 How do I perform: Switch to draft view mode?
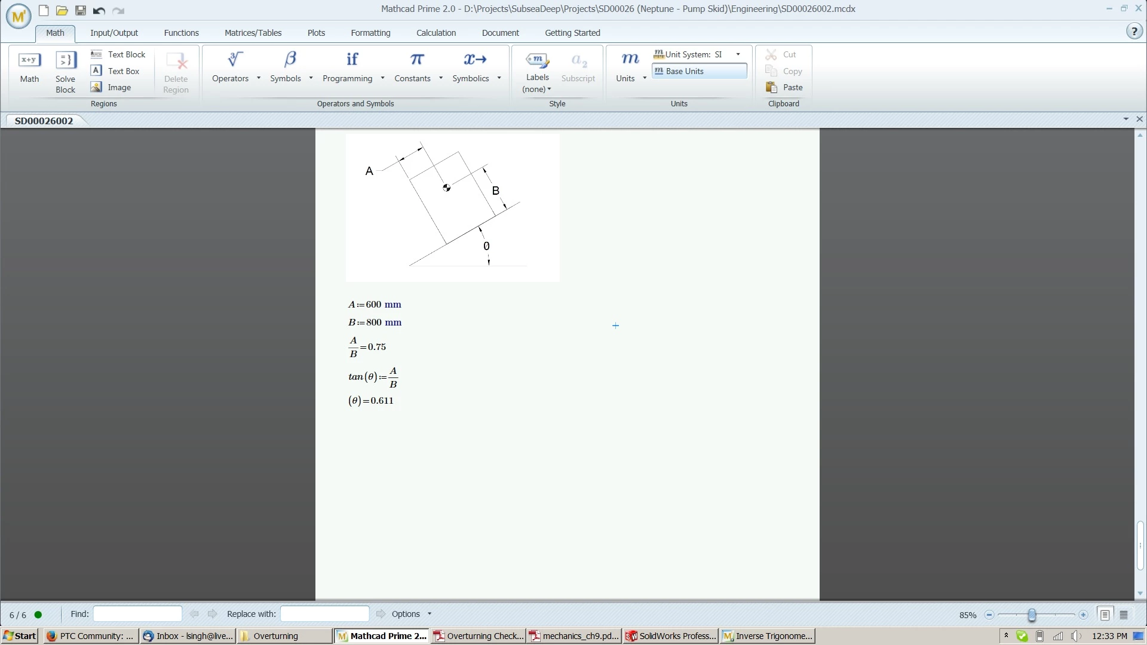click(x=1124, y=615)
